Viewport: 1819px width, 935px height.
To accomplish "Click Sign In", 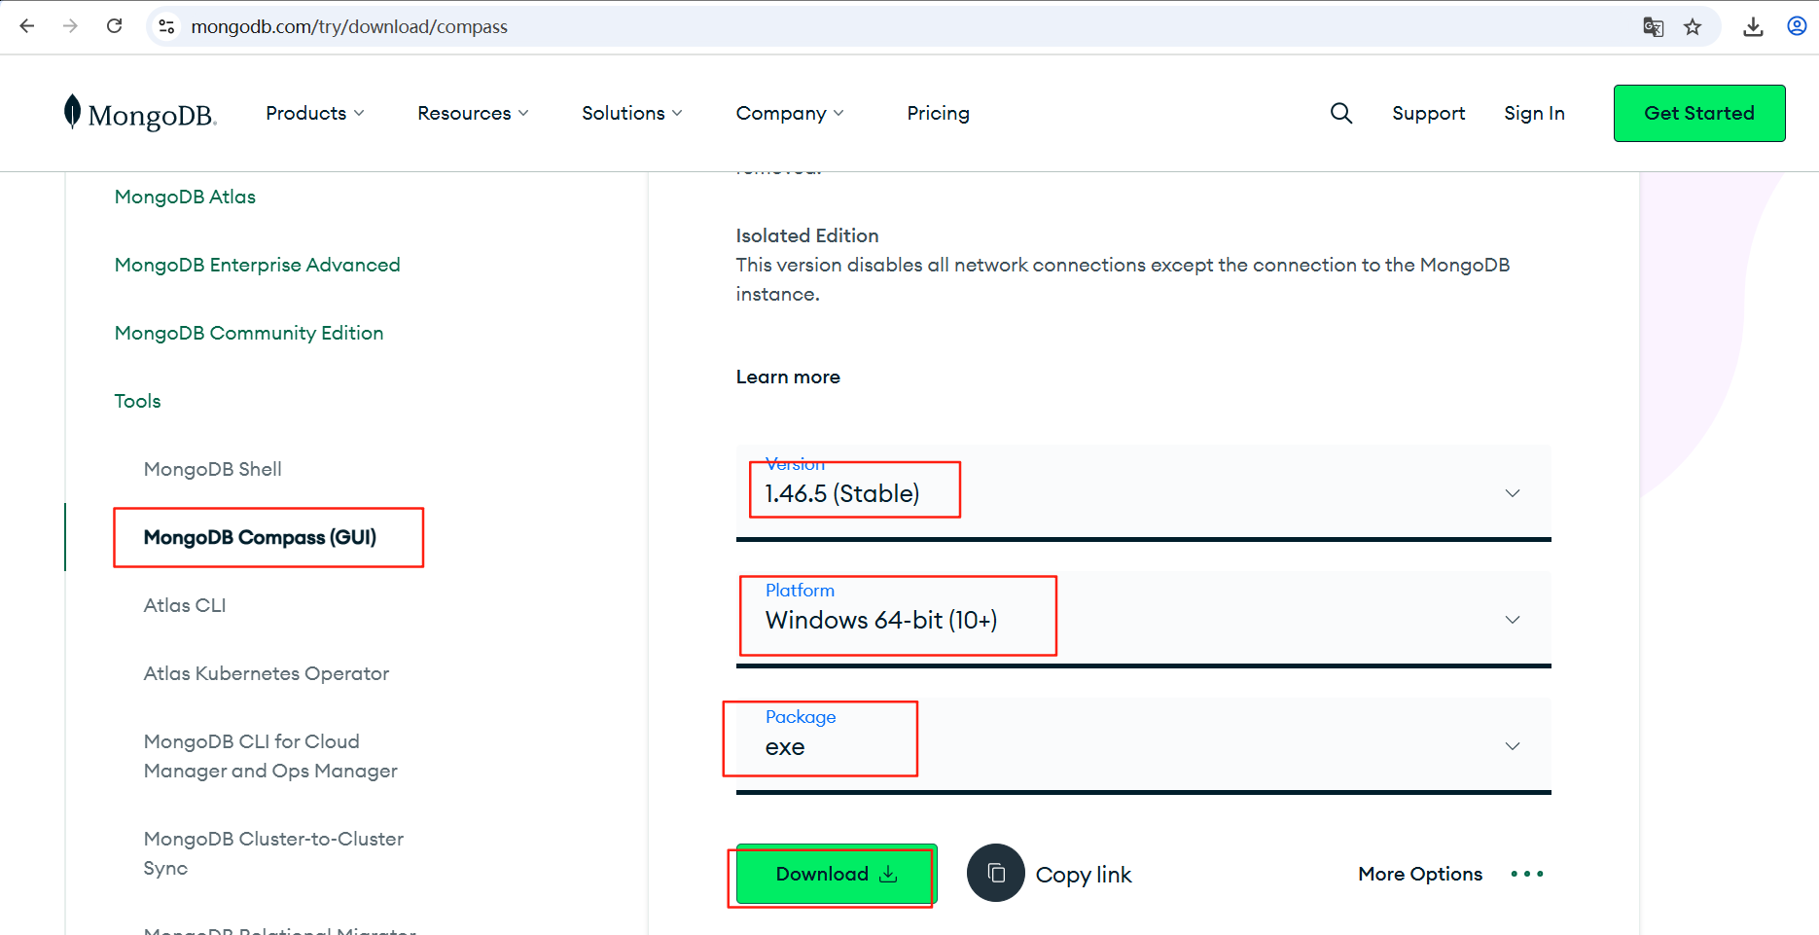I will click(x=1534, y=113).
